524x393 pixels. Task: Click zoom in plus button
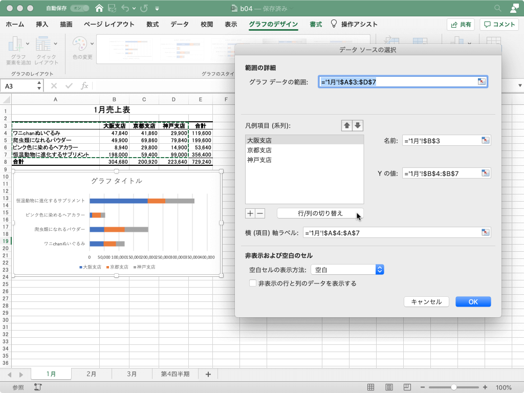tap(485, 387)
